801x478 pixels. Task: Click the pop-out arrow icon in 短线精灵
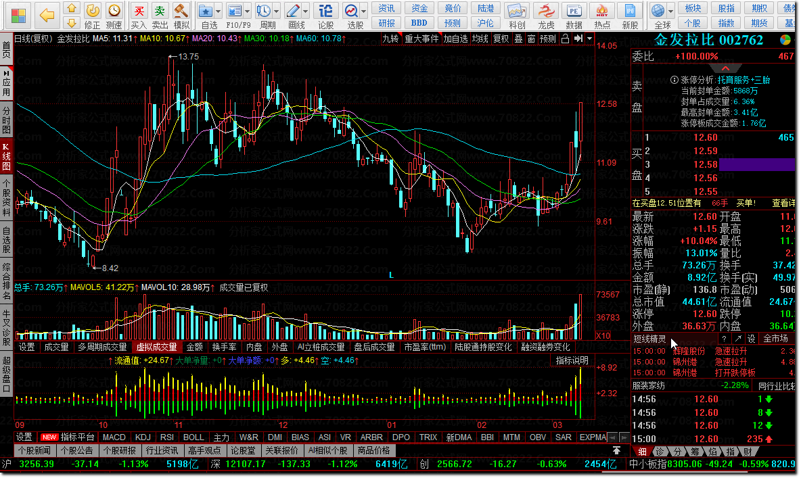(x=738, y=339)
